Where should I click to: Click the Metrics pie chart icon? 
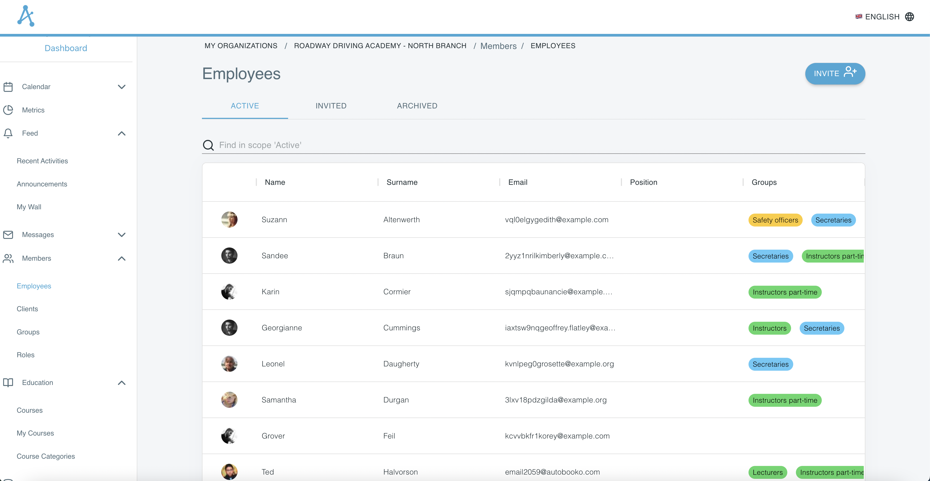[8, 110]
